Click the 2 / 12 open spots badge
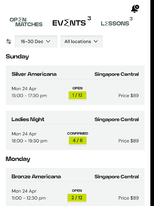 click(77, 198)
